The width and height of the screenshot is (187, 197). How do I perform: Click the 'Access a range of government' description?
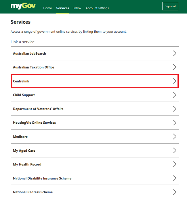pos(68,31)
